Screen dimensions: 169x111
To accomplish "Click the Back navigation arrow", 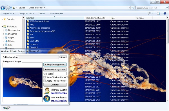I will coord(3,8).
